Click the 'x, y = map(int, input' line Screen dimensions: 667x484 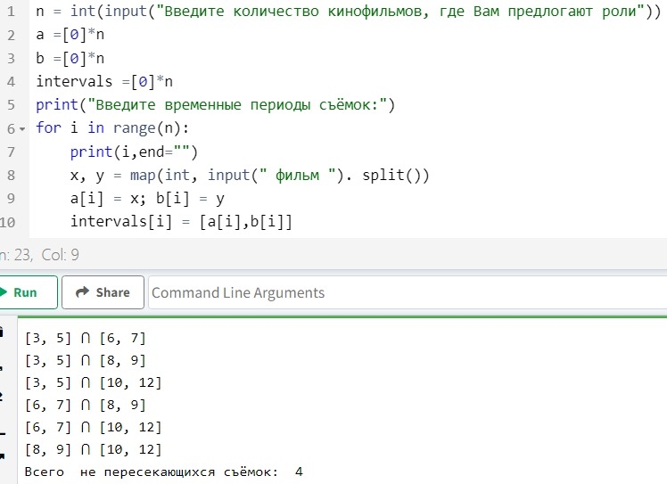pos(250,175)
